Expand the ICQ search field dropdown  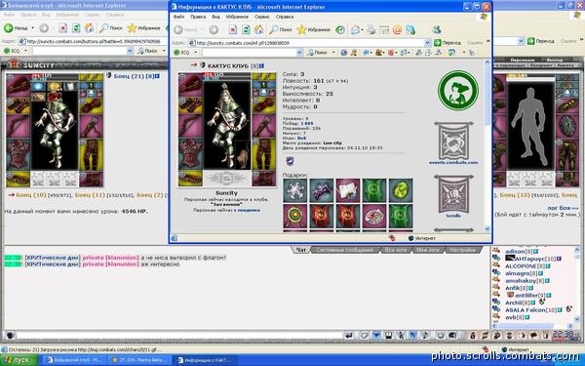click(x=299, y=53)
